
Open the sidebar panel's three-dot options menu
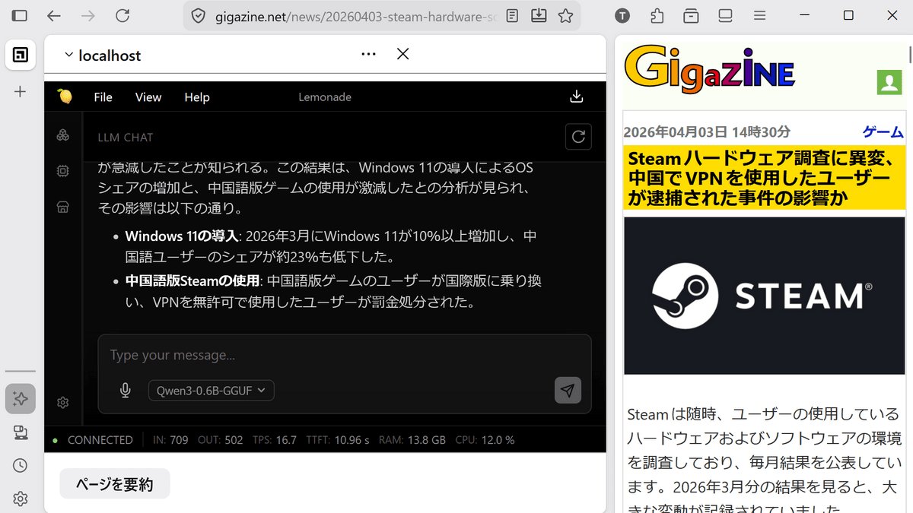[x=368, y=54]
